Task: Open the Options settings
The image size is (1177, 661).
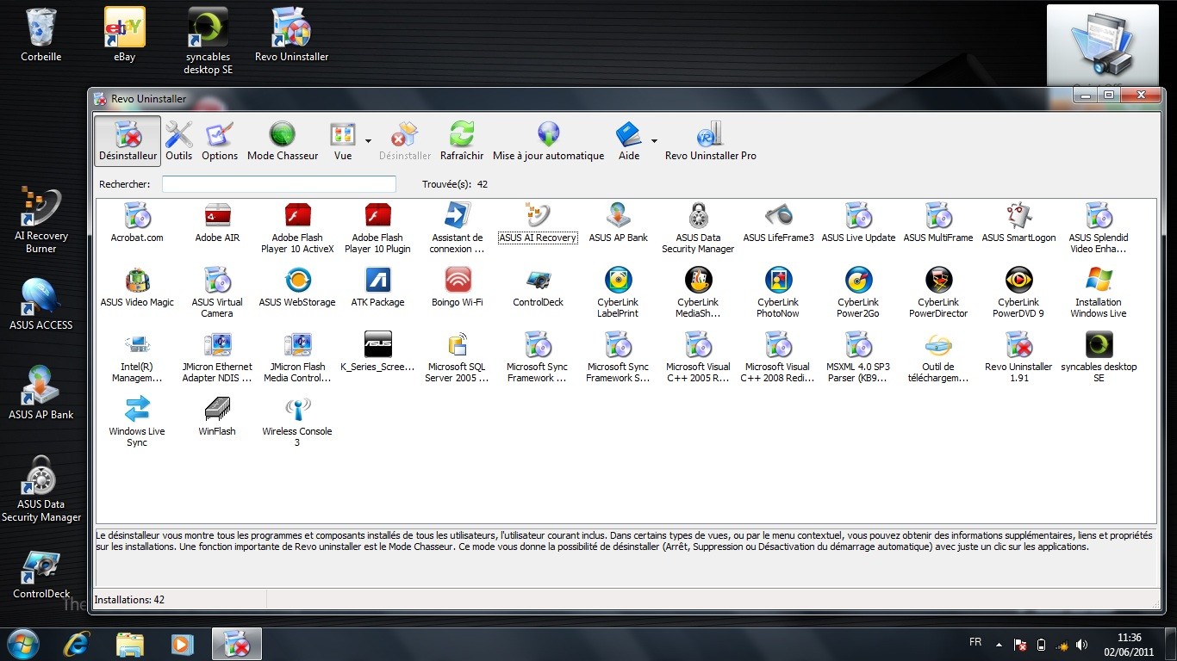Action: pyautogui.click(x=220, y=141)
